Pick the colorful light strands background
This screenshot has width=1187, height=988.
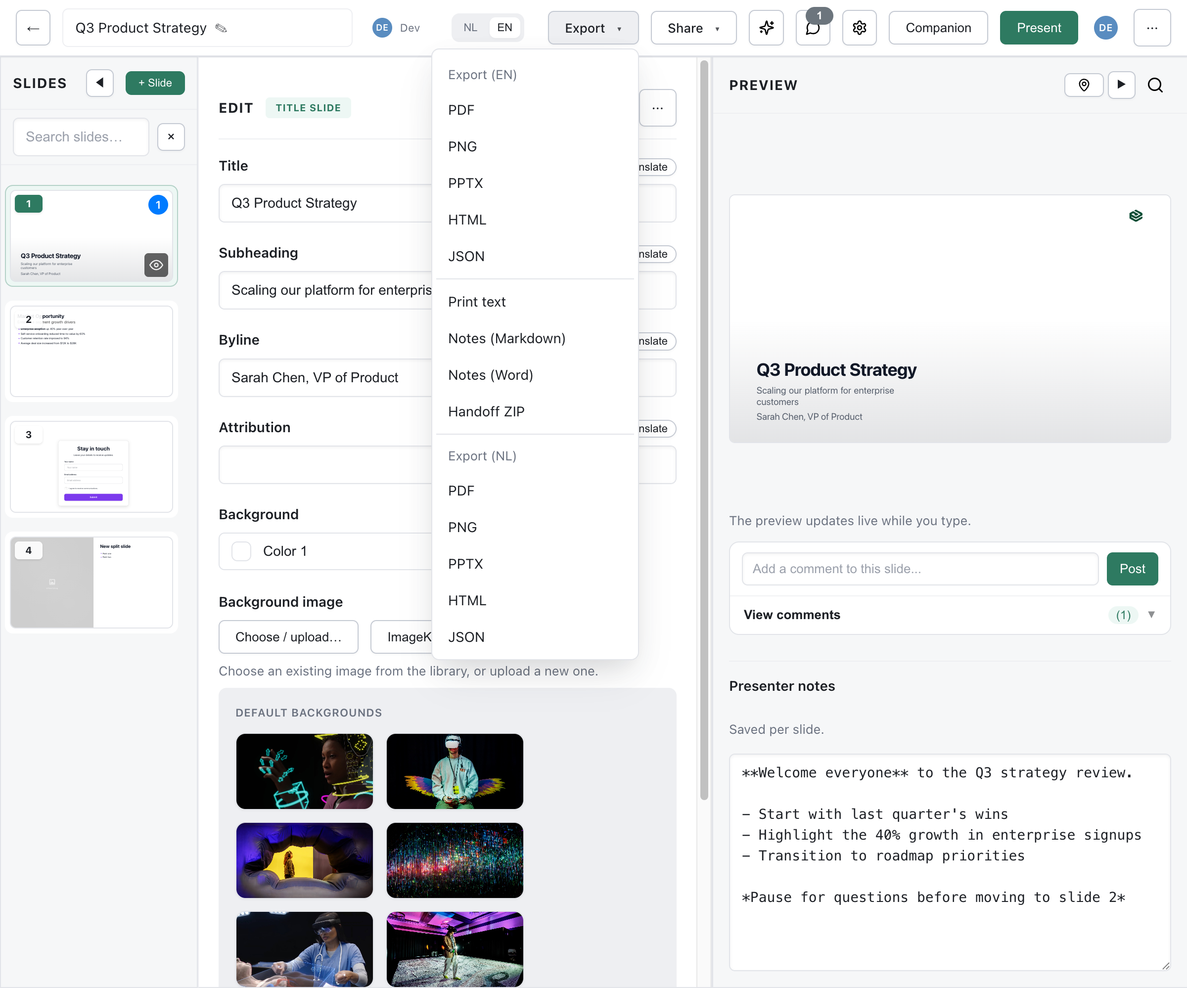[455, 860]
